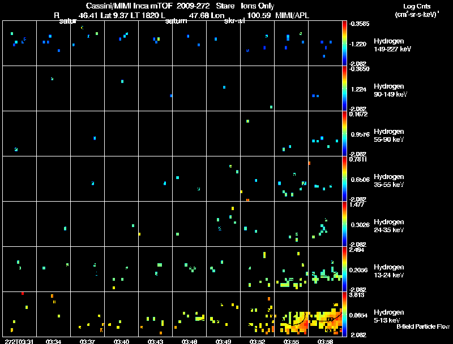Click the -1.220 colorbar midpoint value

(x=358, y=44)
